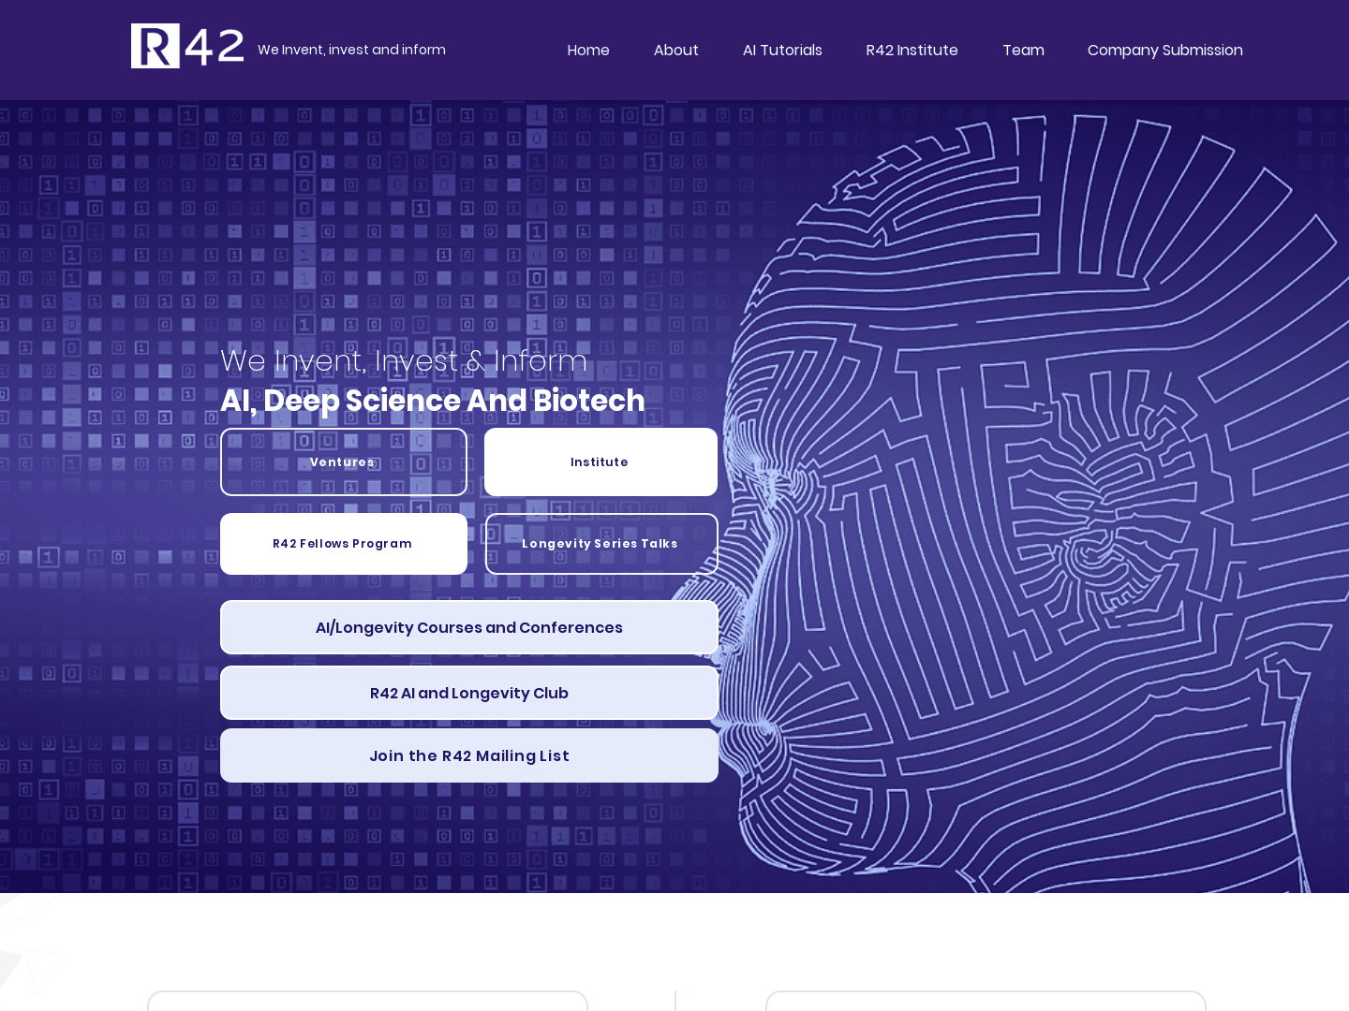Click the Institute button
The width and height of the screenshot is (1349, 1011).
[600, 462]
